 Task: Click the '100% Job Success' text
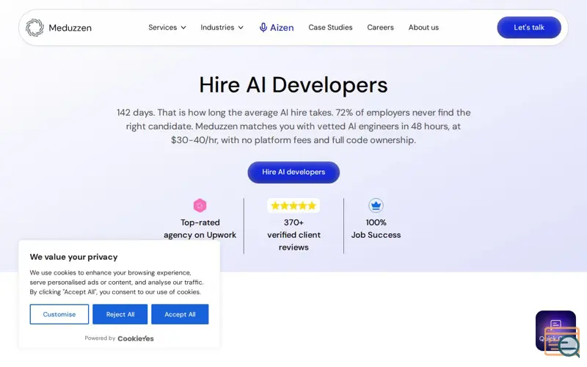tap(376, 228)
